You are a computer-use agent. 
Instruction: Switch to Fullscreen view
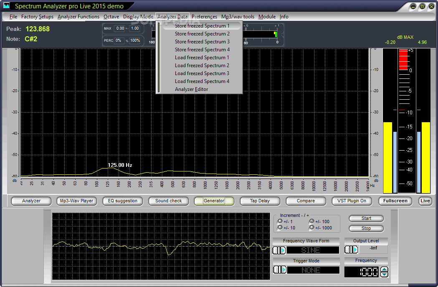pyautogui.click(x=395, y=201)
